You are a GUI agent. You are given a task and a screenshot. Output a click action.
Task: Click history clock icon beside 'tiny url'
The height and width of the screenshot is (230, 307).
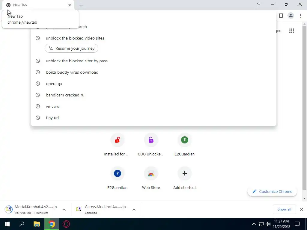pos(38,117)
